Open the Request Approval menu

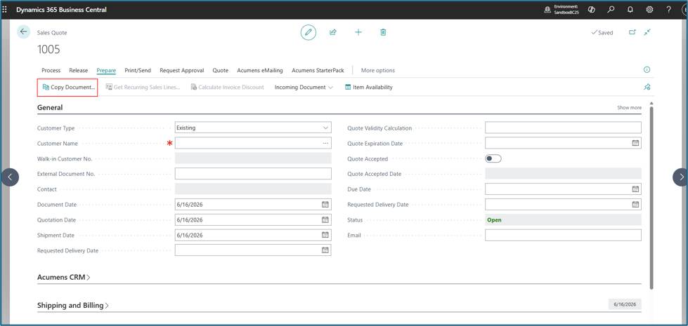[x=181, y=70]
